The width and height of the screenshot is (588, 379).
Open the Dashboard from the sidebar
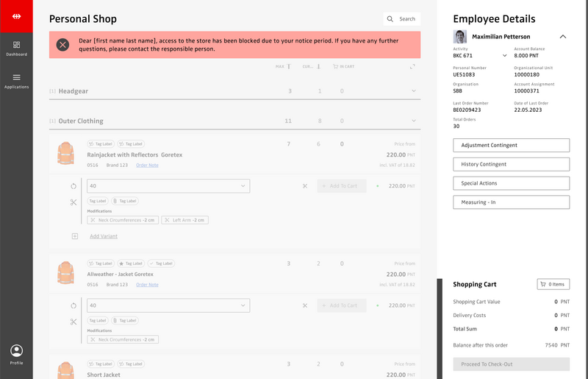click(16, 49)
